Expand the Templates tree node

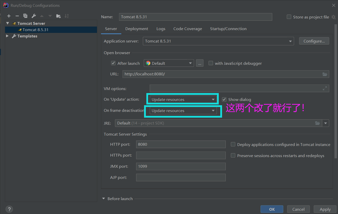click(7, 36)
